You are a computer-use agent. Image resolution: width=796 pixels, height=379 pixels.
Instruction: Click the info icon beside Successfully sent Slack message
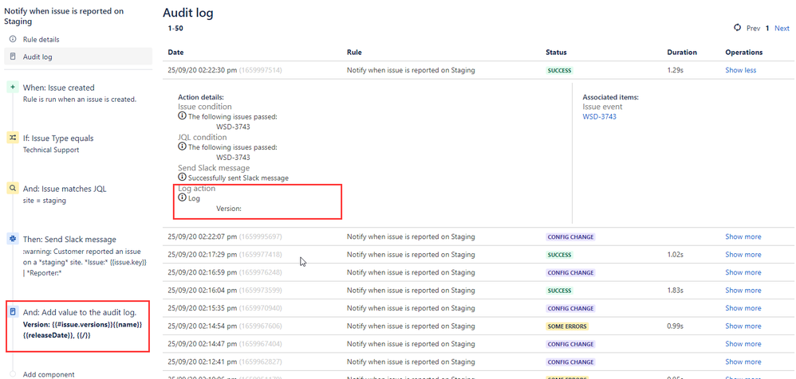tap(182, 178)
